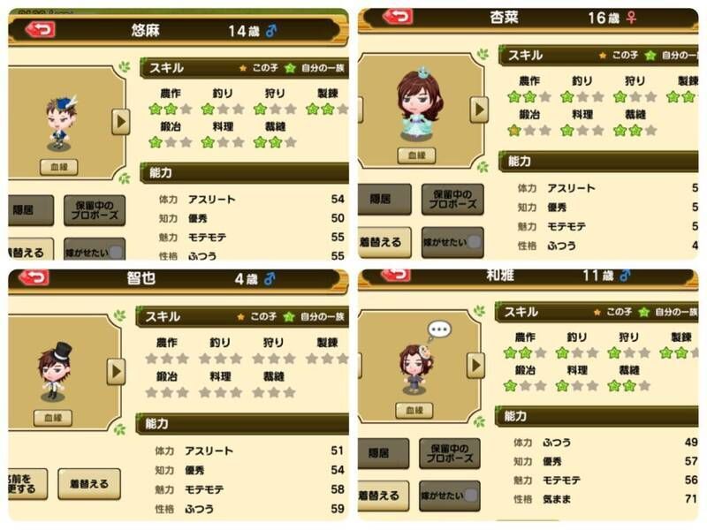Screen dimensions: 707x530
Task: Click 智也's avatar wearing a top hat
Action: coord(55,371)
